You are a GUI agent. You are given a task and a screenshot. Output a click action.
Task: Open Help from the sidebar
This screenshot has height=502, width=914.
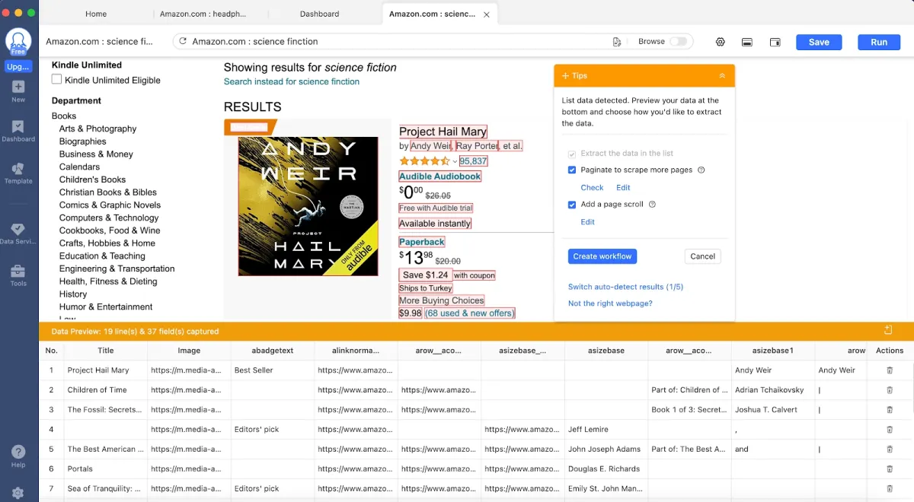pyautogui.click(x=18, y=456)
